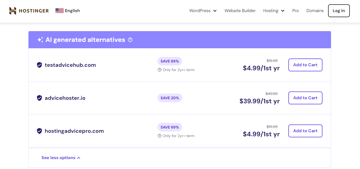Click the SAVE 20% badge on advicehoster.io
This screenshot has height=169, width=360.
170,98
